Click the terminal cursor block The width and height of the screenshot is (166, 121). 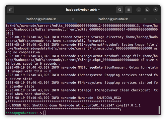tap(44, 113)
